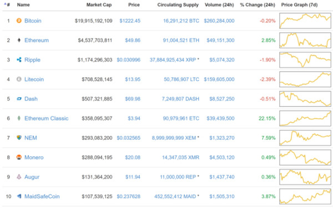Open the Ethereum Classic name link
The height and width of the screenshot is (208, 333).
pos(47,118)
